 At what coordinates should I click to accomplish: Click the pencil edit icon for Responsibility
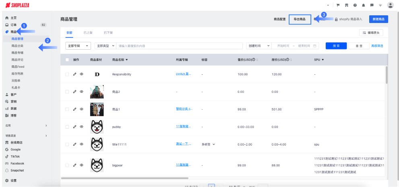click(x=74, y=75)
